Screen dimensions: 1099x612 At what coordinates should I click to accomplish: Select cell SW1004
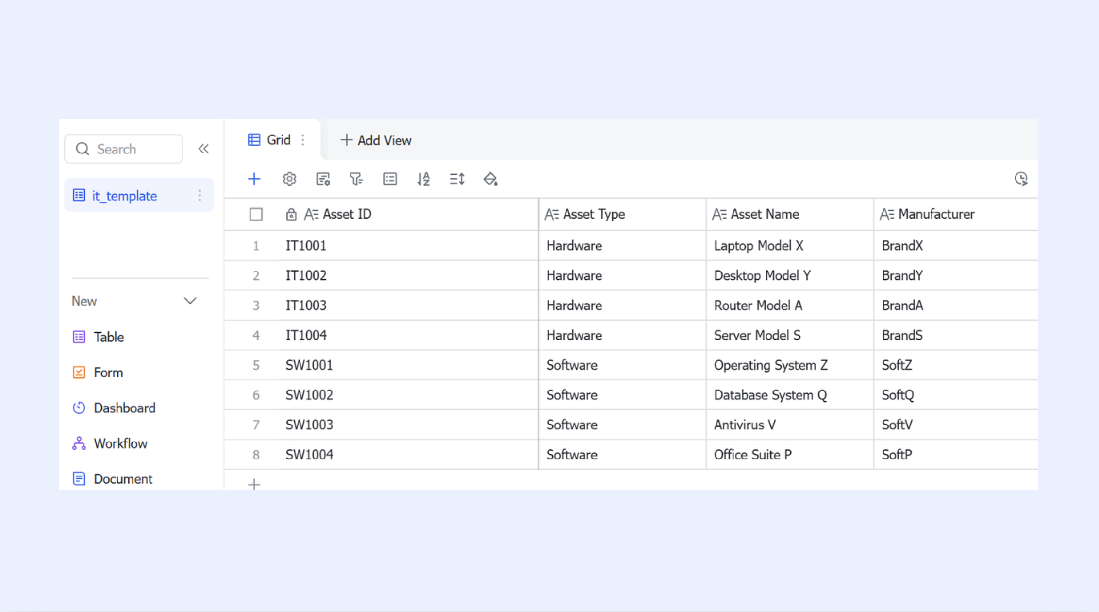408,455
